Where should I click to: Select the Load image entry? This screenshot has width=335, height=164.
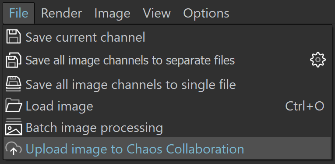coord(167,106)
